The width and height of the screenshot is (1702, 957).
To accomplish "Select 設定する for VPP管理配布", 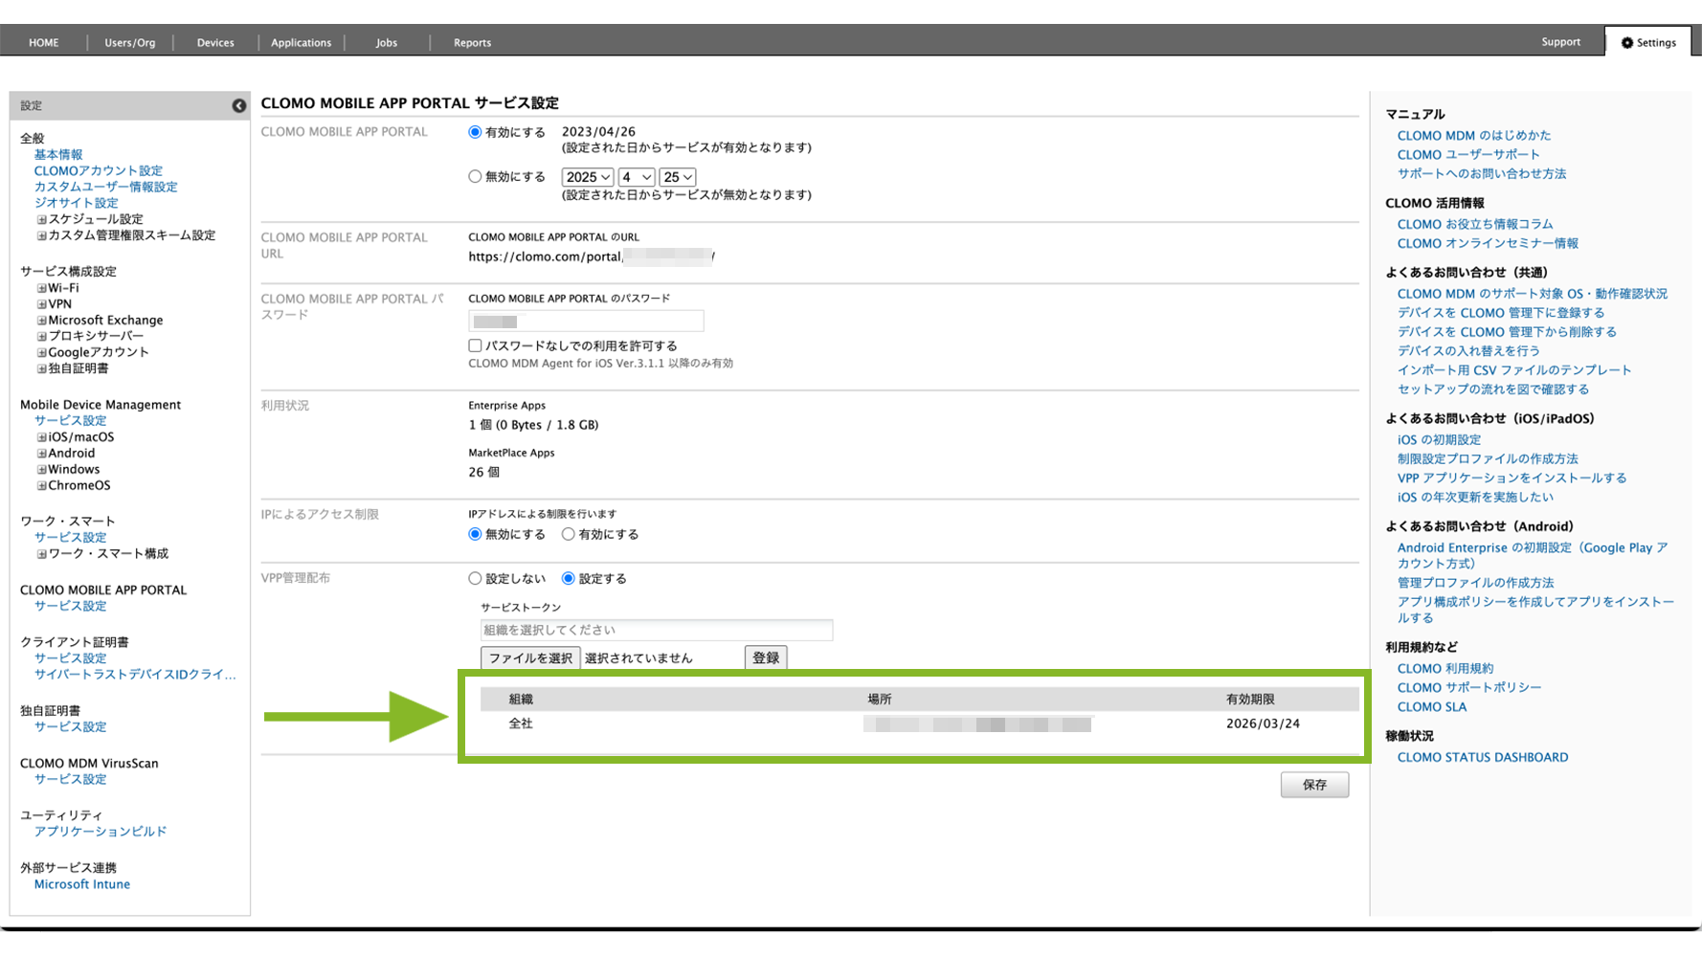I will tap(569, 578).
